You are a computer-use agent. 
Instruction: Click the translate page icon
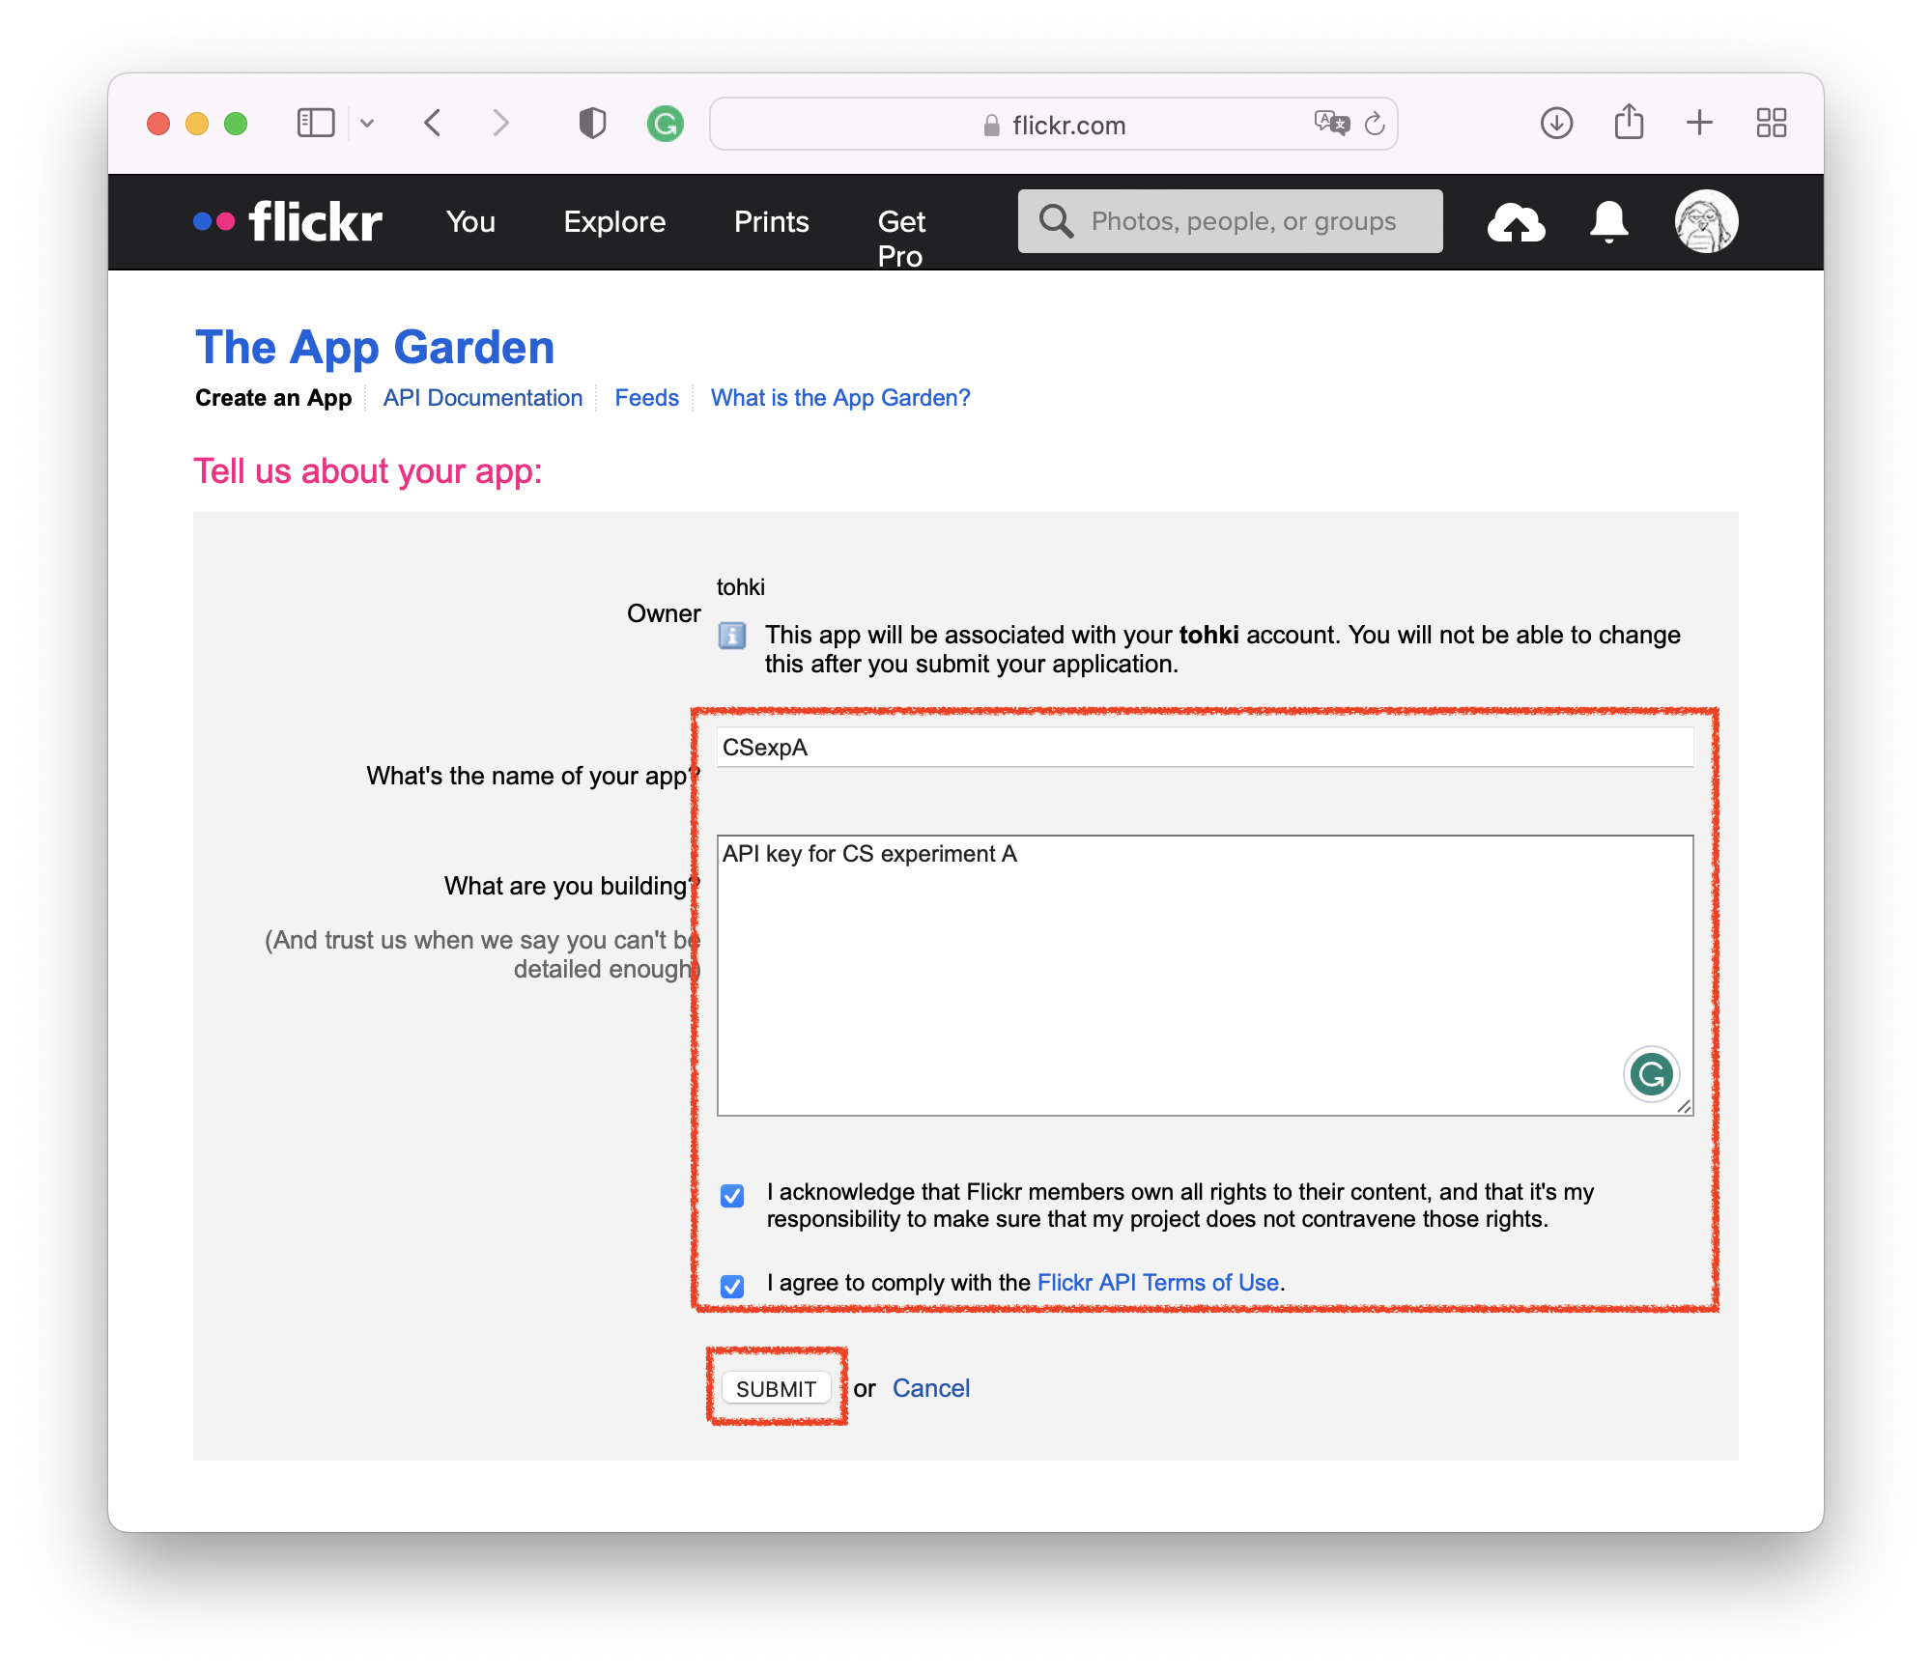pyautogui.click(x=1331, y=124)
